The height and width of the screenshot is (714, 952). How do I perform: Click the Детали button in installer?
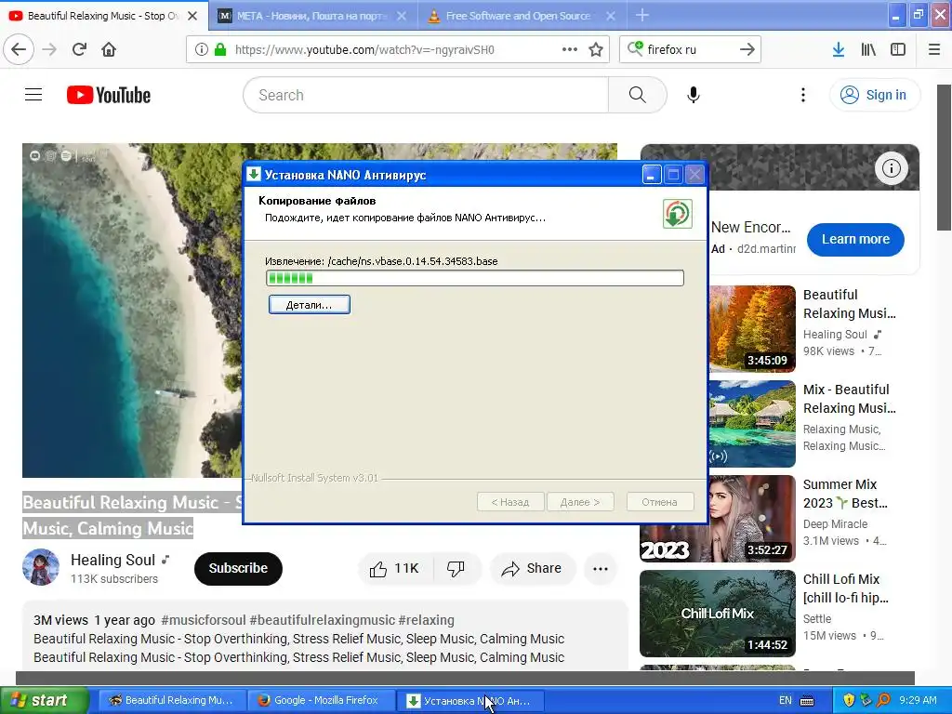click(309, 305)
